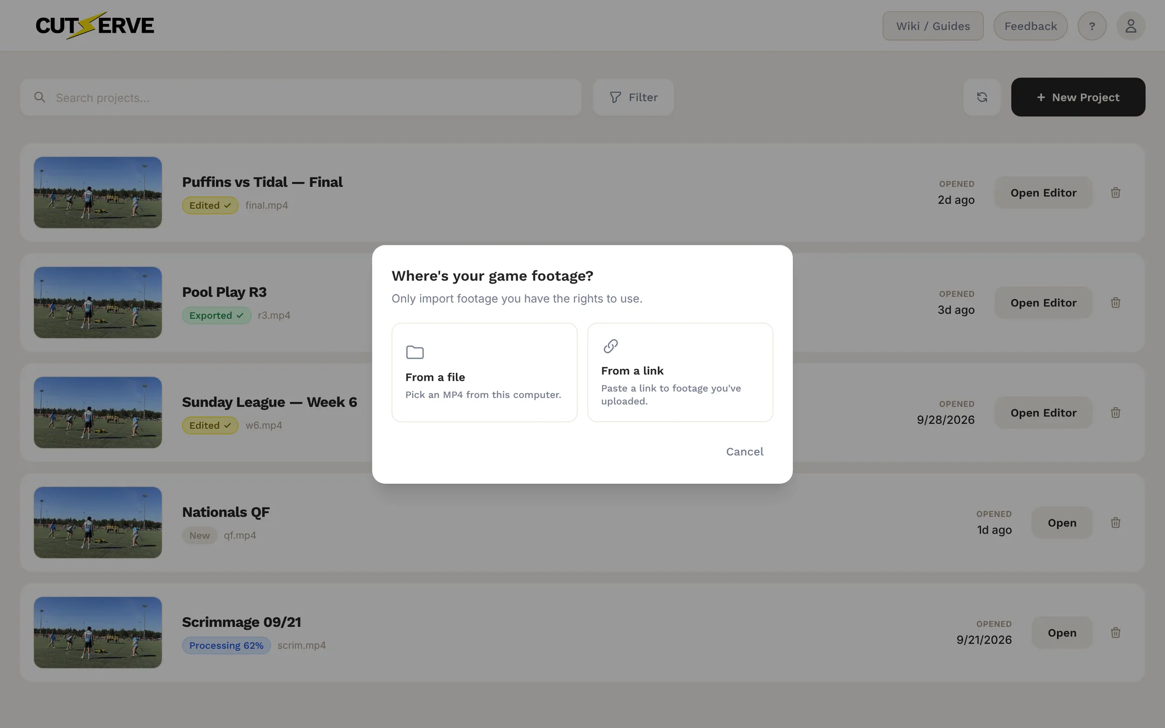Click the Scrimmage 09/21 title
The image size is (1165, 728).
coord(241,622)
